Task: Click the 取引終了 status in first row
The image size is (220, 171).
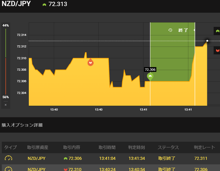Action: click(x=167, y=158)
